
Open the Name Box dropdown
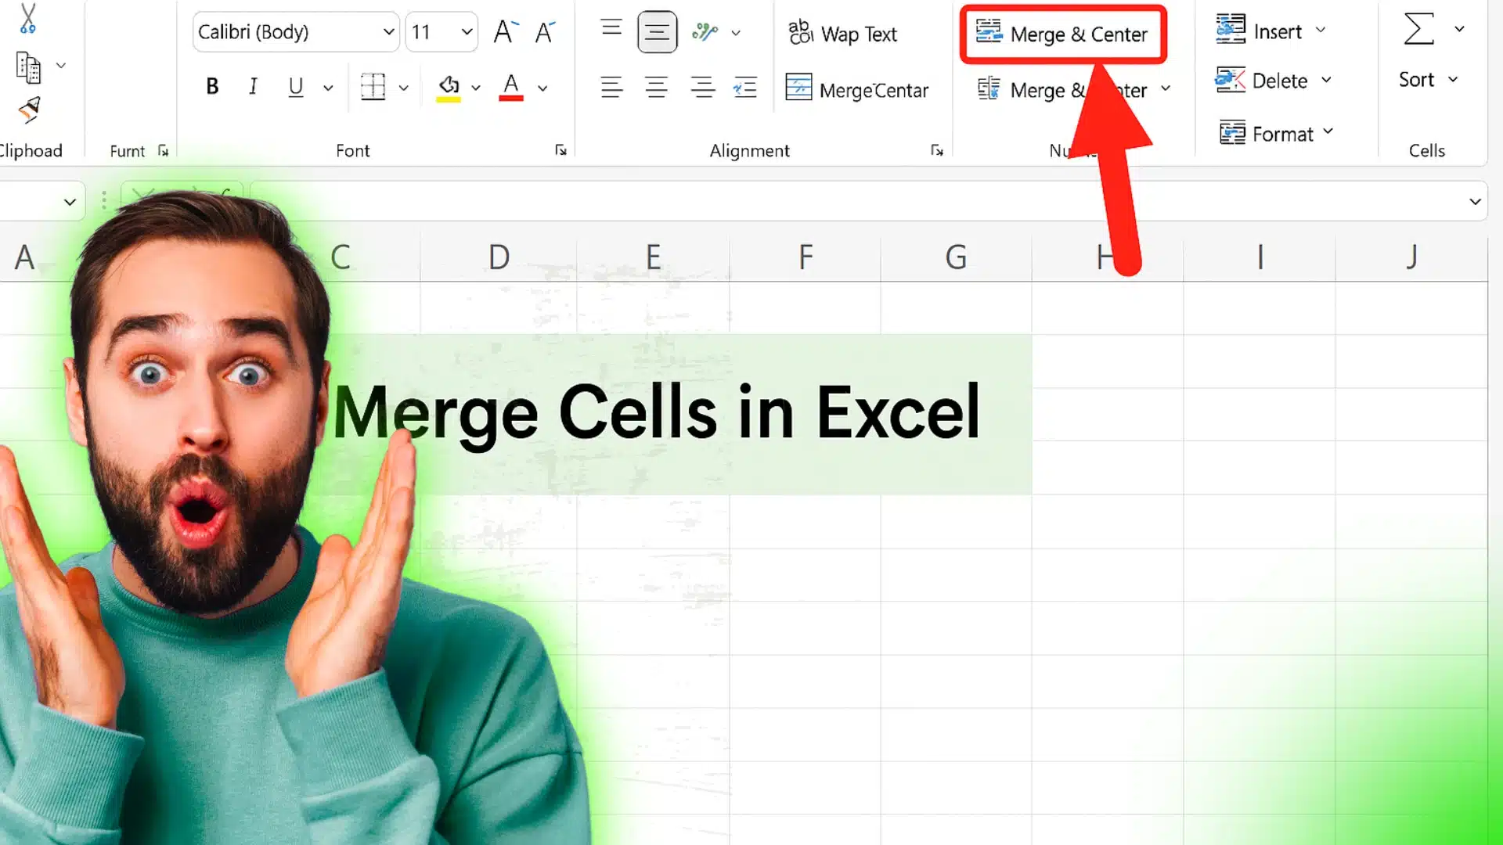pos(70,202)
